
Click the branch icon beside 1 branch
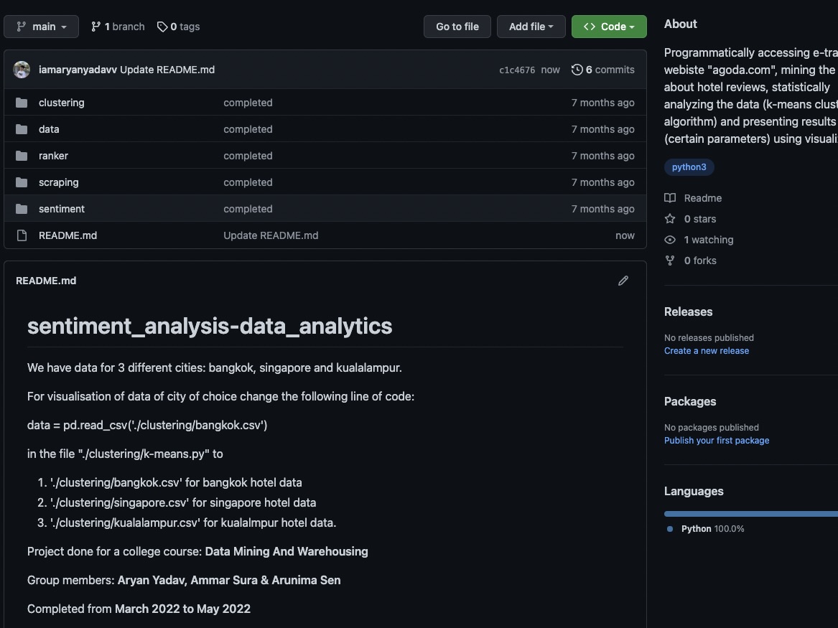click(96, 27)
